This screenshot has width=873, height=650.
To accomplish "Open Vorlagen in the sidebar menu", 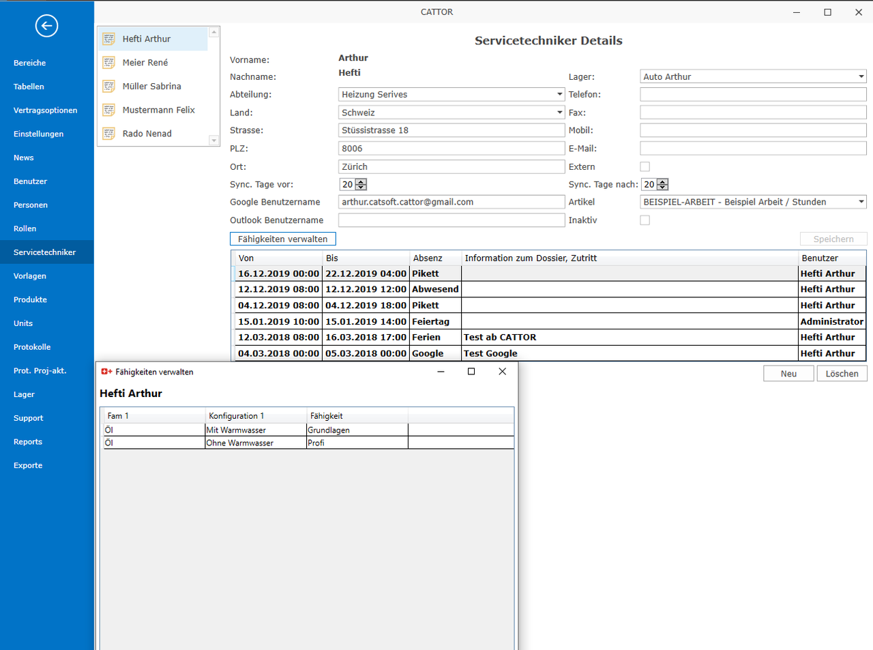I will [30, 276].
